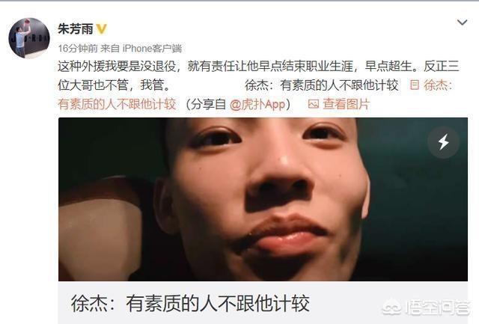Click the 16分钟前 timestamp
This screenshot has height=324, width=479.
(x=78, y=48)
